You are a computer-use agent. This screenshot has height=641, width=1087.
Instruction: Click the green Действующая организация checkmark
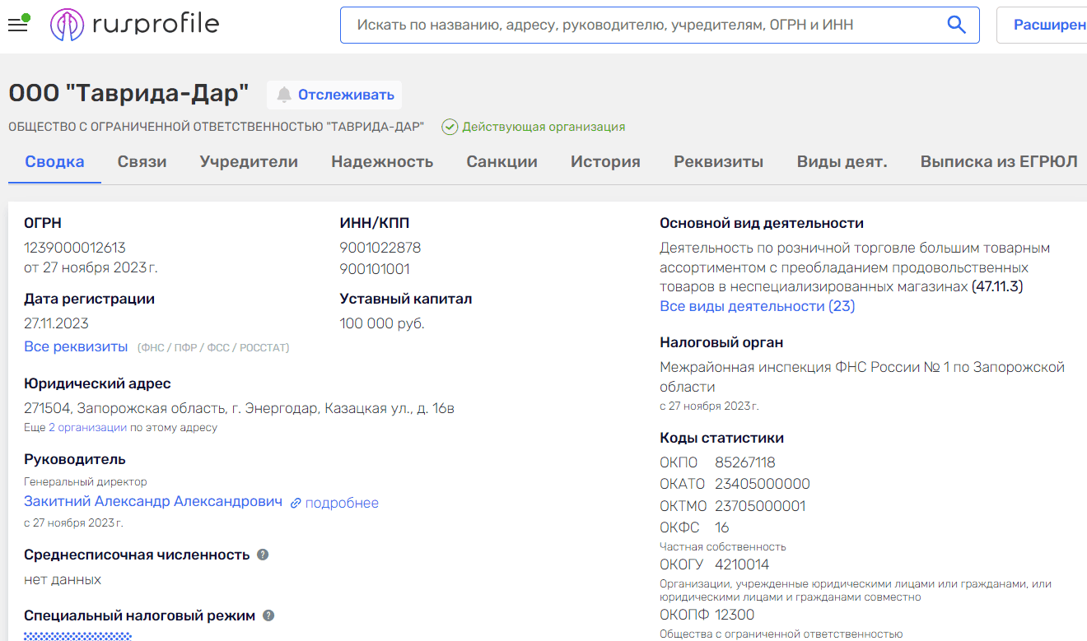tap(450, 127)
